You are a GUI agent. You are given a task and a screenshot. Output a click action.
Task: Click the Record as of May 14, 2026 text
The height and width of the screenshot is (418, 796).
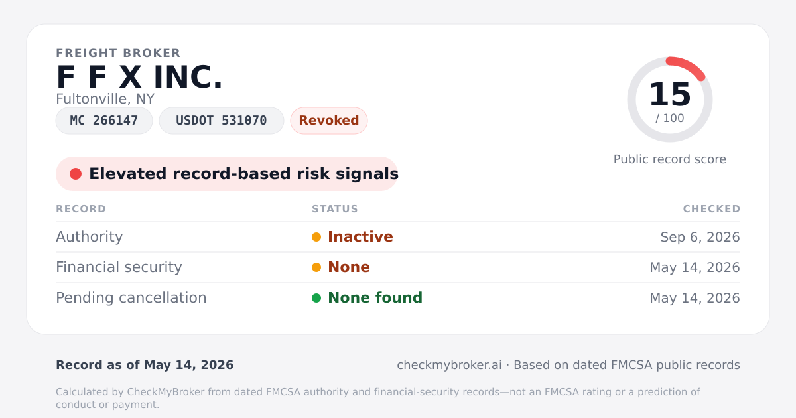pos(145,365)
